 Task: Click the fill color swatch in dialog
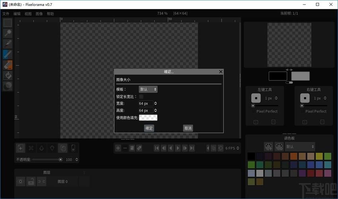coord(148,117)
